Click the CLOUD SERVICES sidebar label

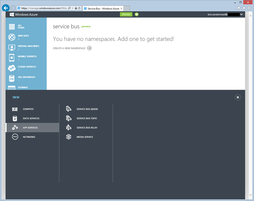[x=27, y=67]
